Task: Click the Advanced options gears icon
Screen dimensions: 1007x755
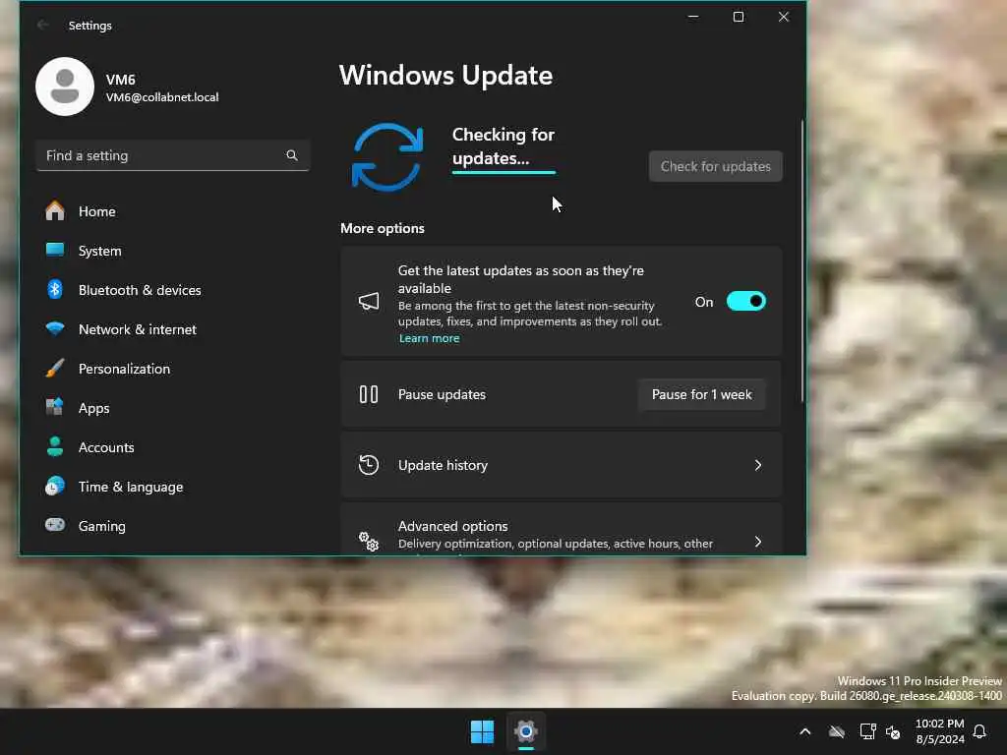Action: pyautogui.click(x=369, y=542)
